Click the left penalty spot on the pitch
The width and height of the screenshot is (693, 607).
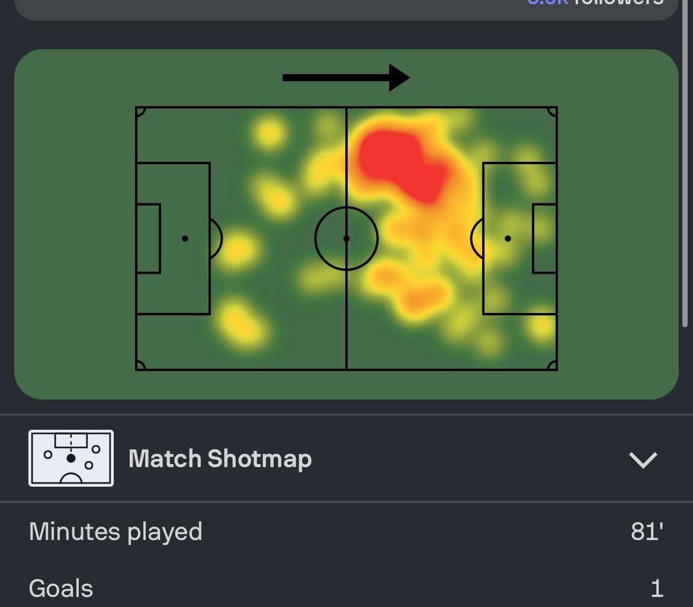pyautogui.click(x=185, y=238)
